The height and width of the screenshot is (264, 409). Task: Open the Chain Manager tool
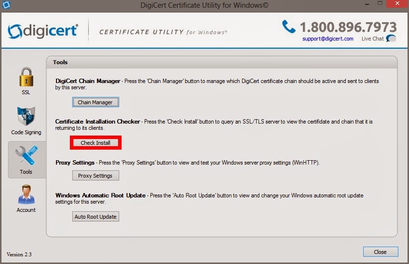[x=95, y=102]
